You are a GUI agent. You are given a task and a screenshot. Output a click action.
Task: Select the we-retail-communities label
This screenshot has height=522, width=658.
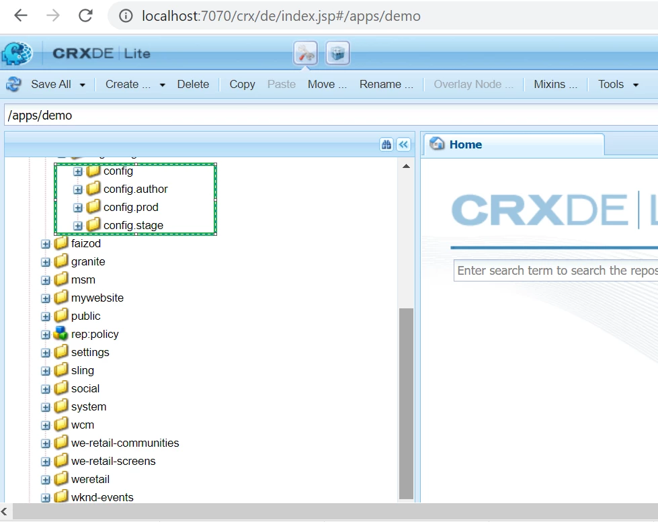(x=125, y=443)
